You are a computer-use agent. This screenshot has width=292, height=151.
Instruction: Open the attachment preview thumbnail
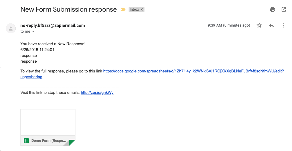coord(48,122)
